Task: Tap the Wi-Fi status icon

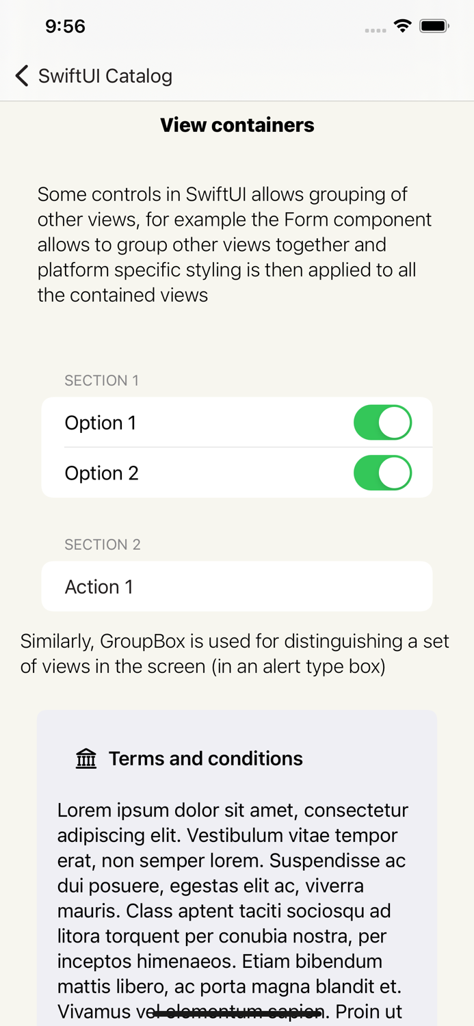Action: coord(402,25)
